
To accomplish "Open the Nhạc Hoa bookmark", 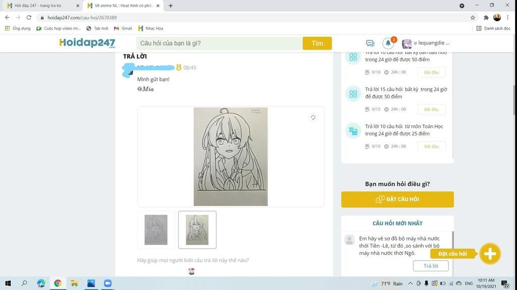I will coord(150,28).
